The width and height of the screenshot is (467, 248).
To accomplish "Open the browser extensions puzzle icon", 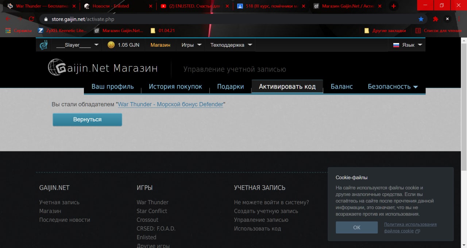I will (435, 19).
